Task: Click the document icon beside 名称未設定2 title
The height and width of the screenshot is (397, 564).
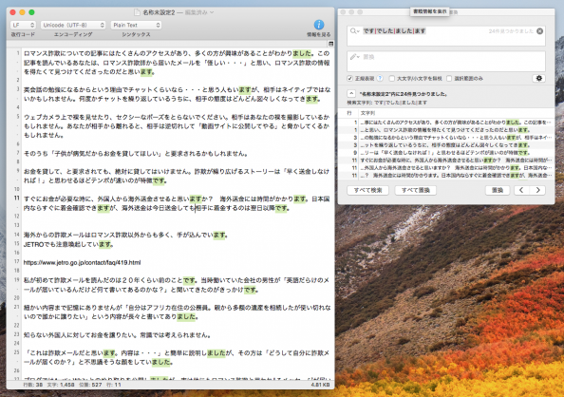Action: point(137,12)
